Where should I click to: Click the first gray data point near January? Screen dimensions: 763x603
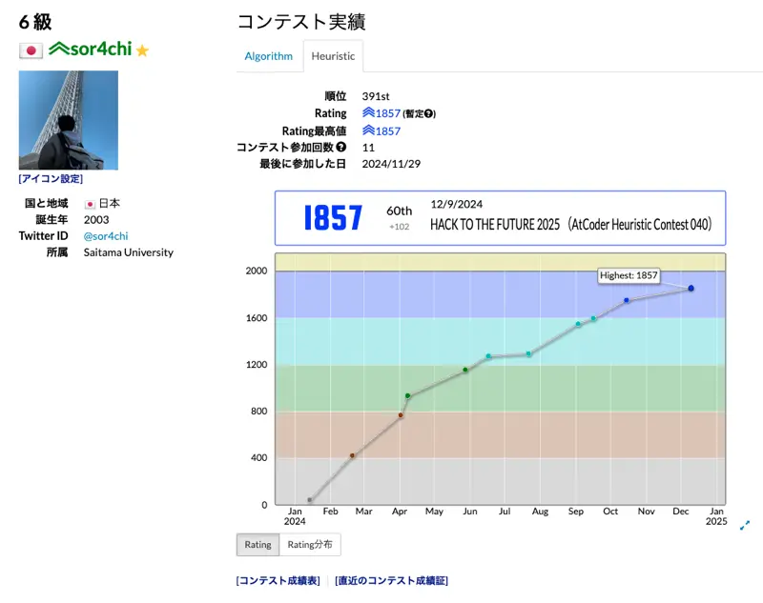pos(309,499)
